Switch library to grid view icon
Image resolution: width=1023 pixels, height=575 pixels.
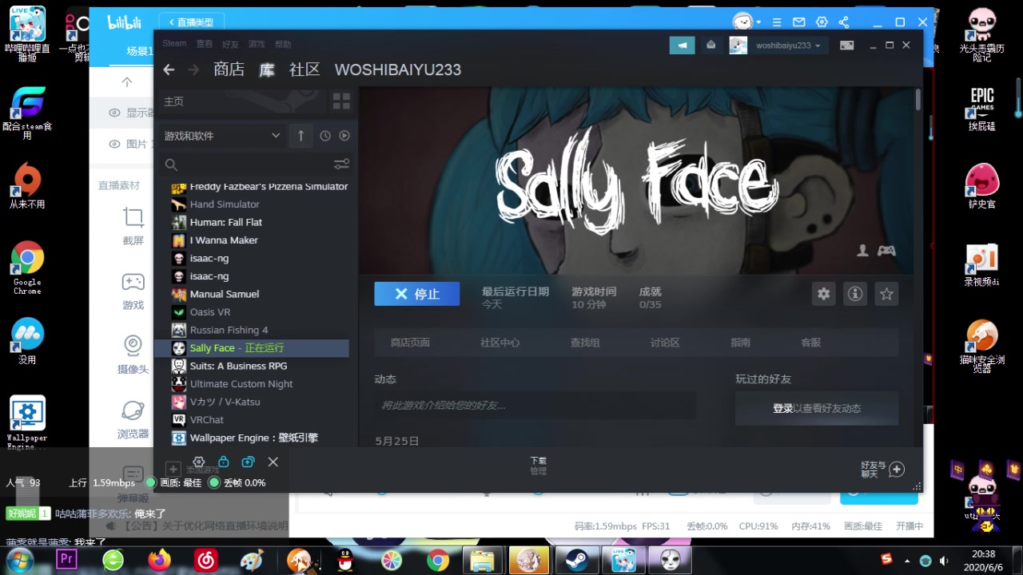pos(341,101)
